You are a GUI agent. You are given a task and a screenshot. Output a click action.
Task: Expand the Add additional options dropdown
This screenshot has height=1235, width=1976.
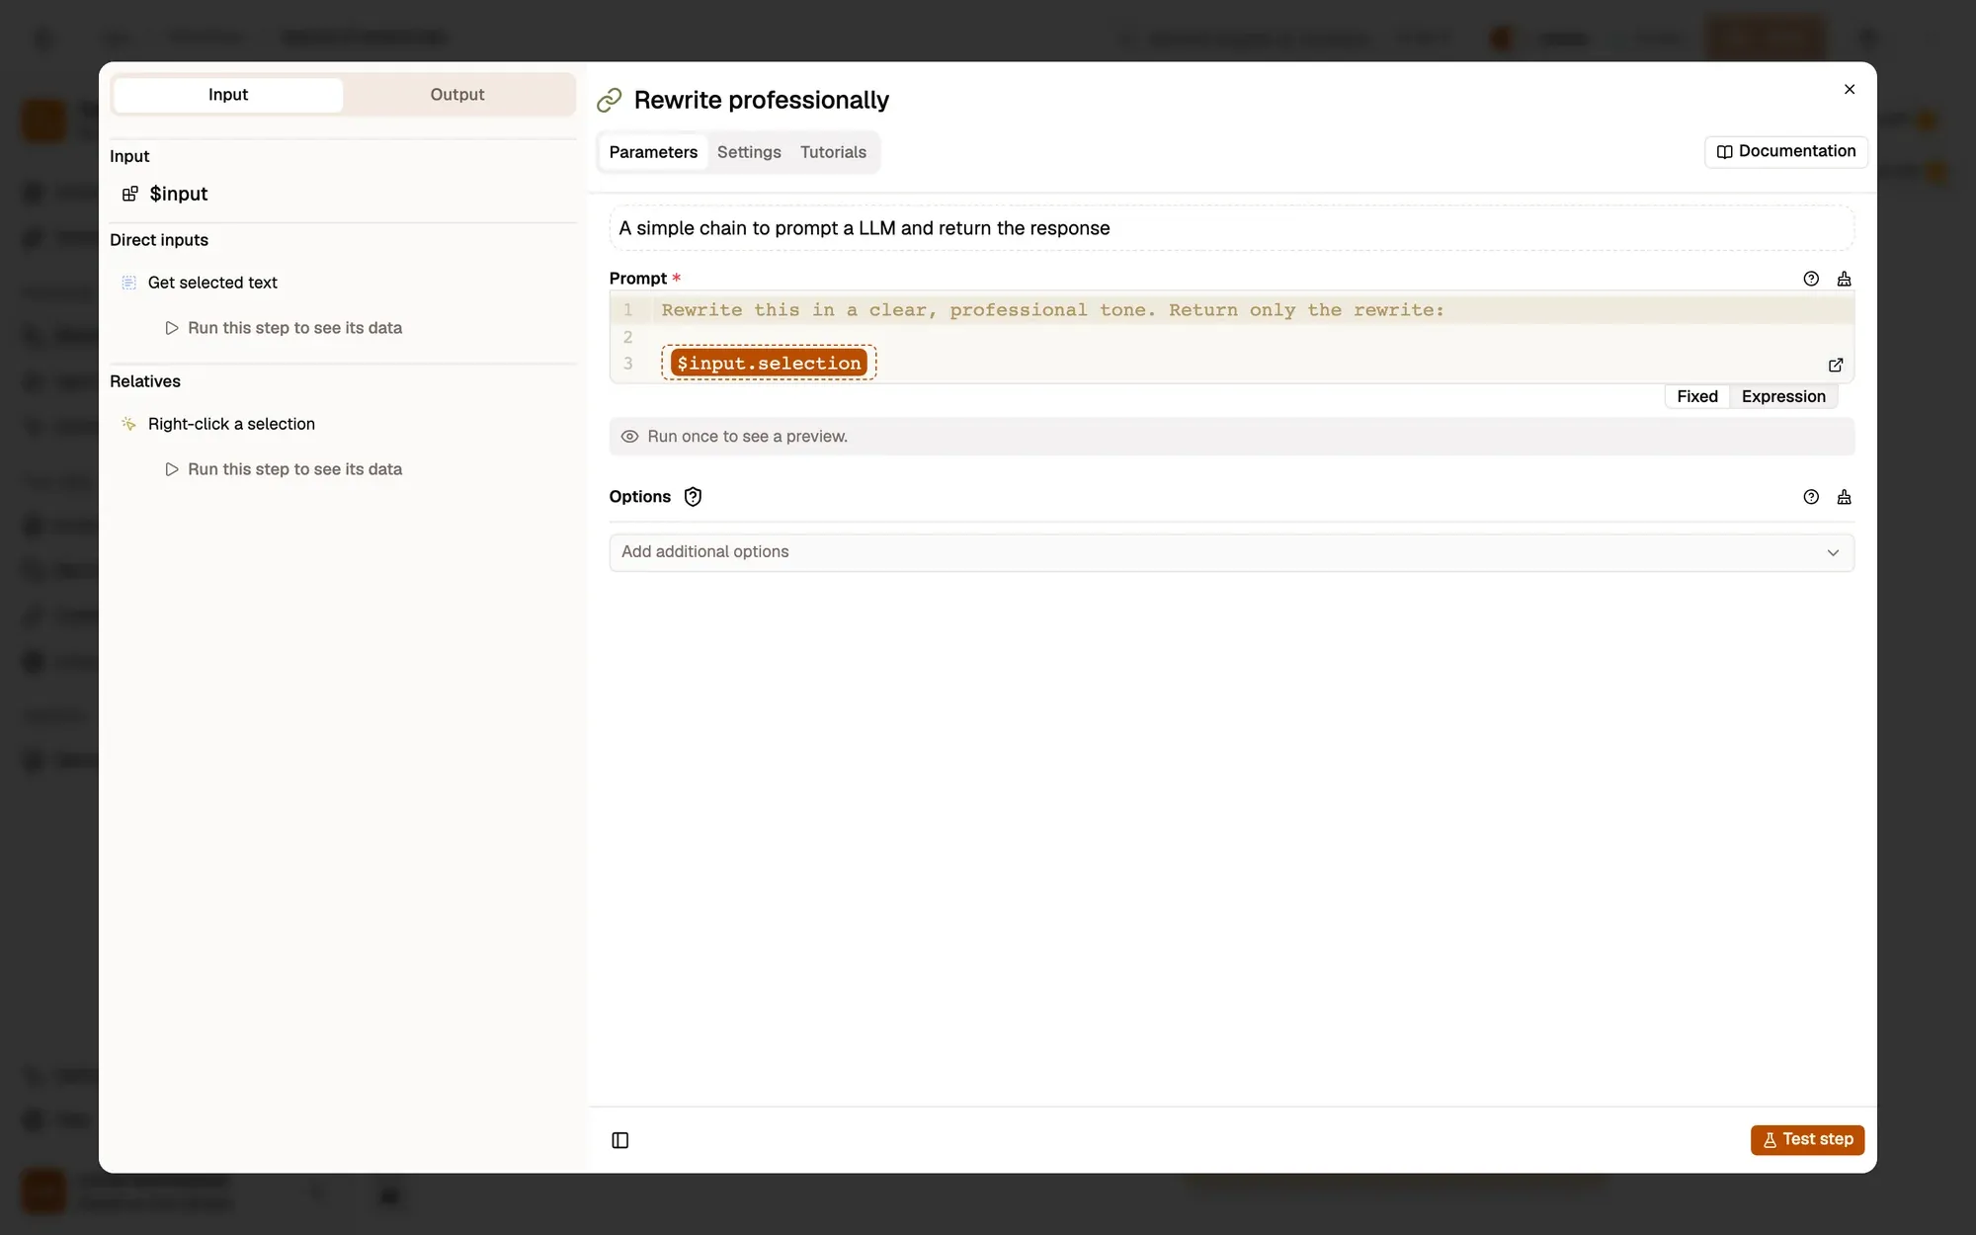pos(1231,552)
